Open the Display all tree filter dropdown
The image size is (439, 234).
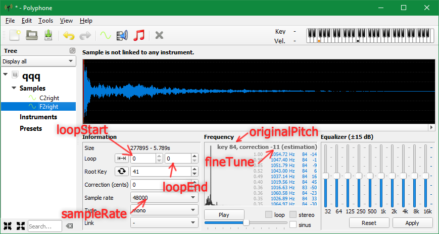point(38,61)
